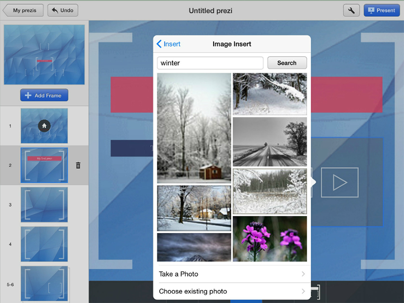Tap the home icon on frame 1
The height and width of the screenshot is (303, 404).
44,126
